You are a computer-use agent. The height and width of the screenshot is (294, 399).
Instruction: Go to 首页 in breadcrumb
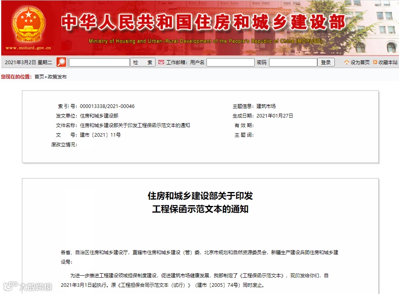(x=39, y=77)
